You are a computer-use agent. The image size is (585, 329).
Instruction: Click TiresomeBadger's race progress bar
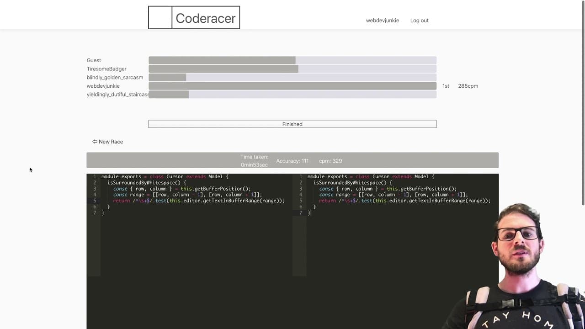[292, 69]
